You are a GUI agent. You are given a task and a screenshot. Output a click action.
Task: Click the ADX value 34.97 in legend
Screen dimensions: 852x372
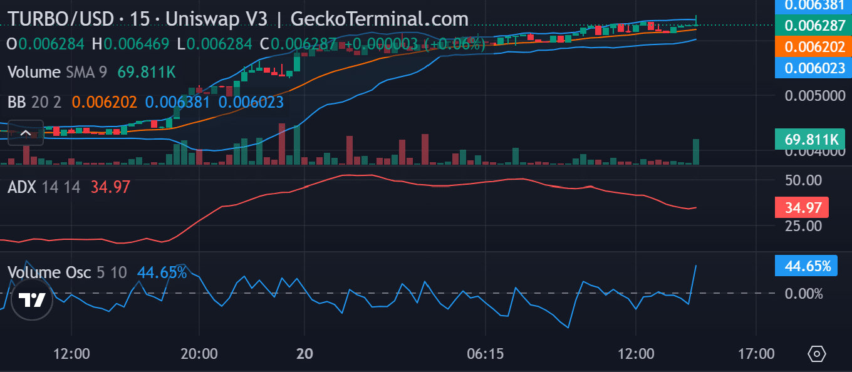click(110, 187)
